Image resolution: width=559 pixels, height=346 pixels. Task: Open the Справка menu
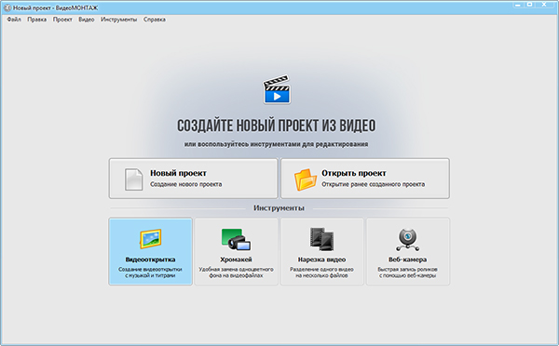(155, 20)
